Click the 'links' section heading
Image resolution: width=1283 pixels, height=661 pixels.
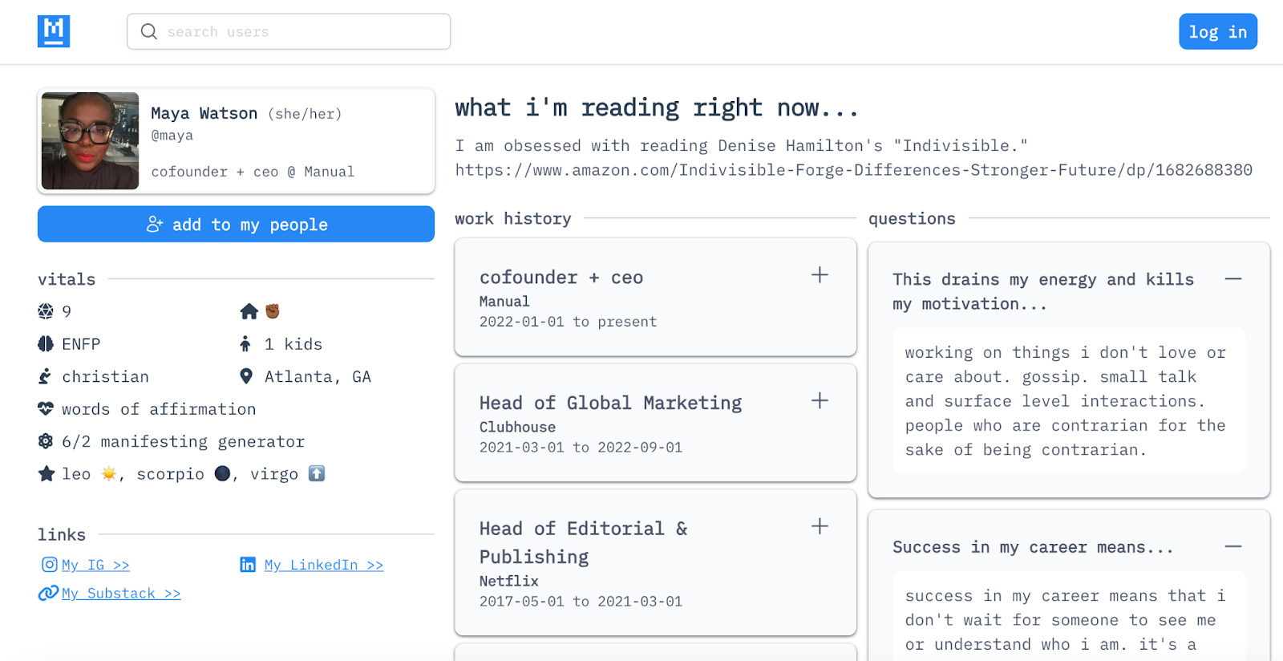(62, 534)
